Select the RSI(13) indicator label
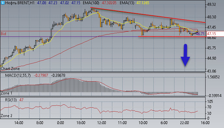Screen dimensions: 224x128 tap(11, 100)
